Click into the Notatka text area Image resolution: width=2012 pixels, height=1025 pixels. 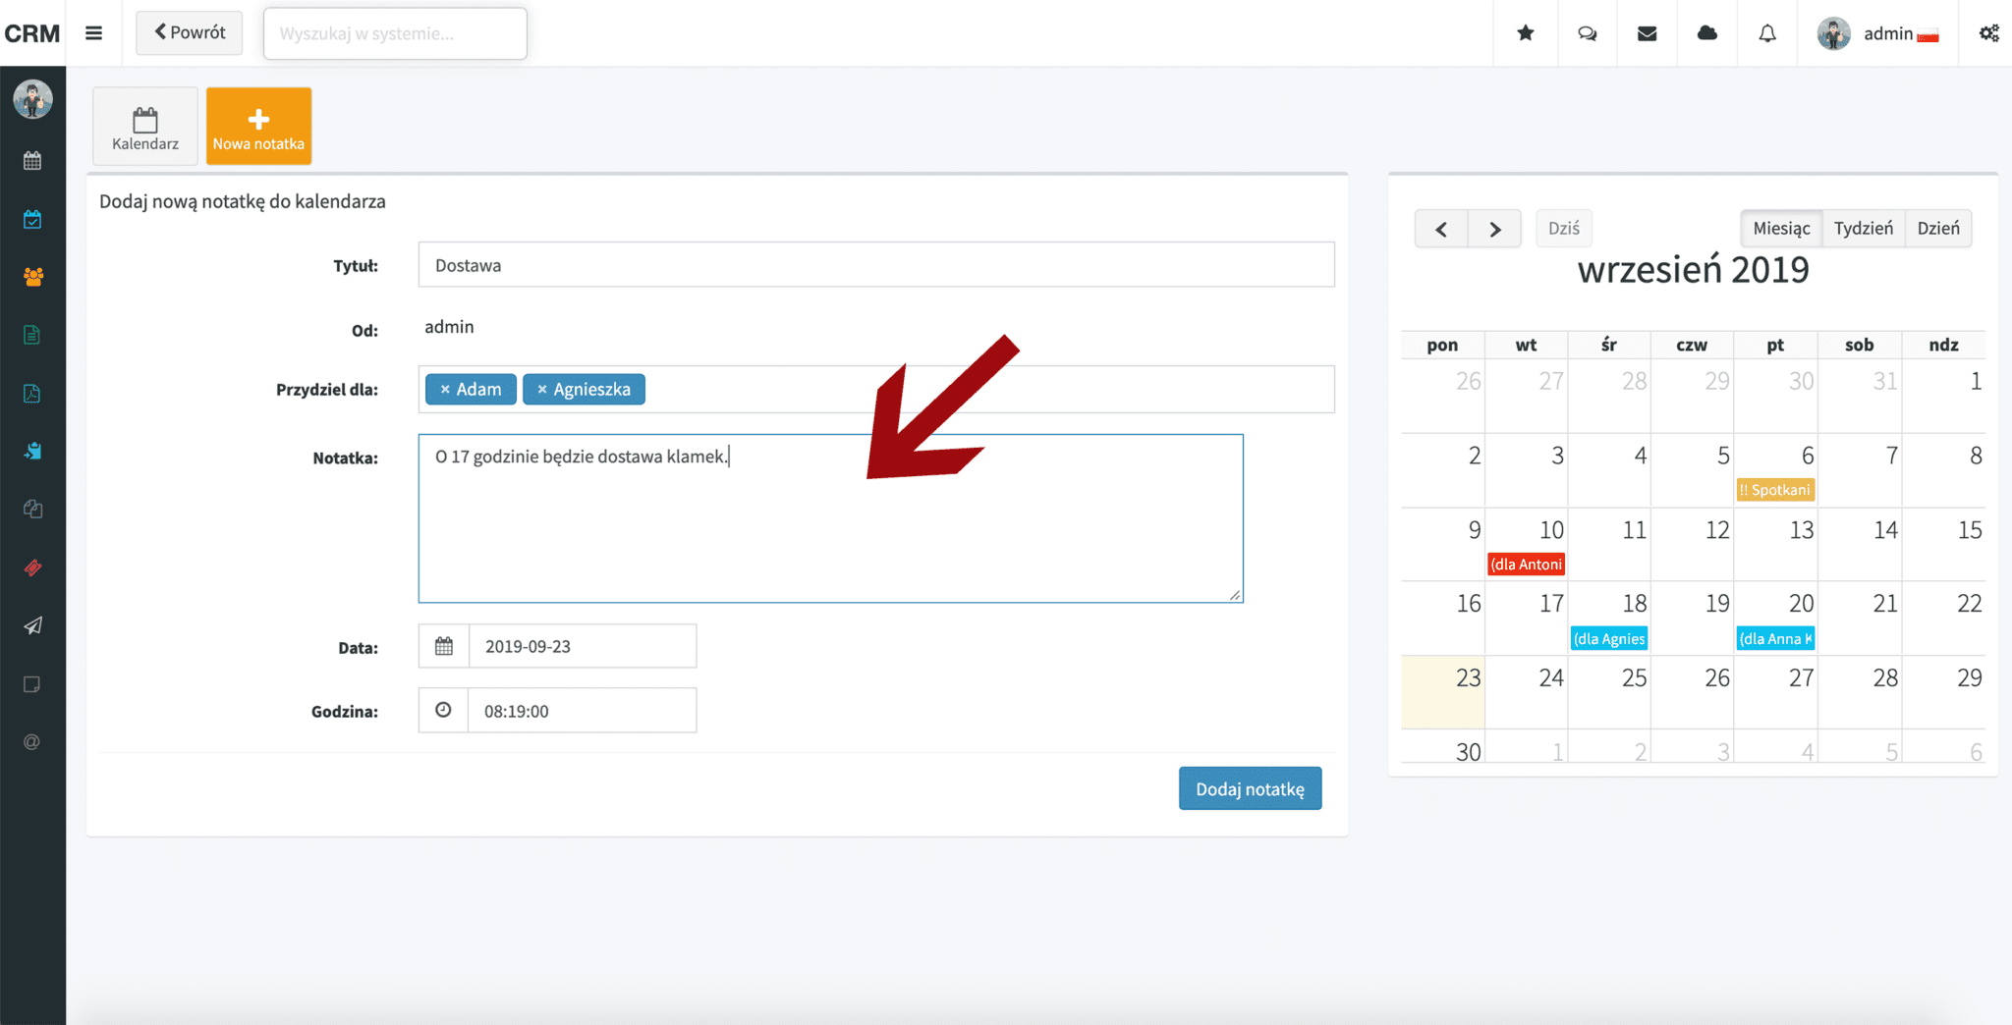[831, 518]
